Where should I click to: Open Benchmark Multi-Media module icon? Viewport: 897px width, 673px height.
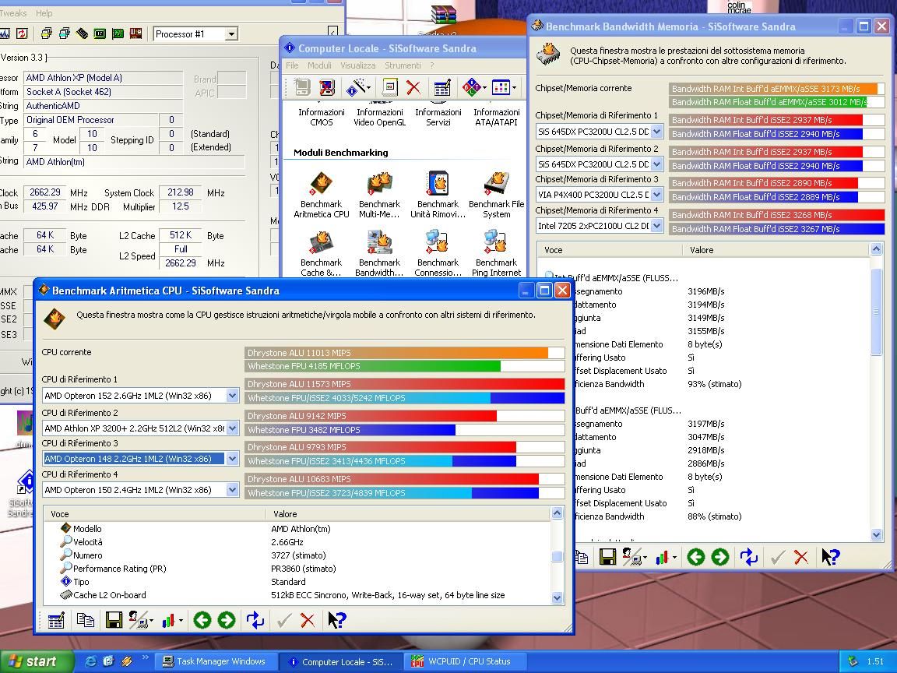tap(379, 185)
